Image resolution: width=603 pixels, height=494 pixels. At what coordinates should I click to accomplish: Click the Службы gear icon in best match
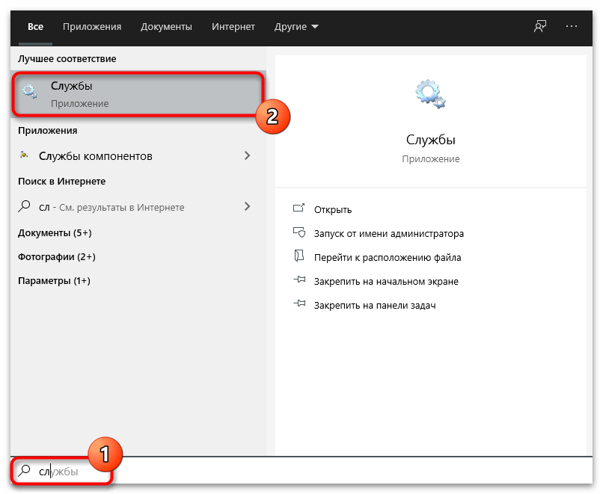click(x=30, y=93)
